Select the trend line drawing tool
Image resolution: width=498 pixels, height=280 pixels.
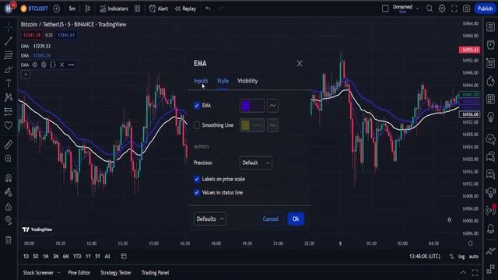(x=9, y=41)
